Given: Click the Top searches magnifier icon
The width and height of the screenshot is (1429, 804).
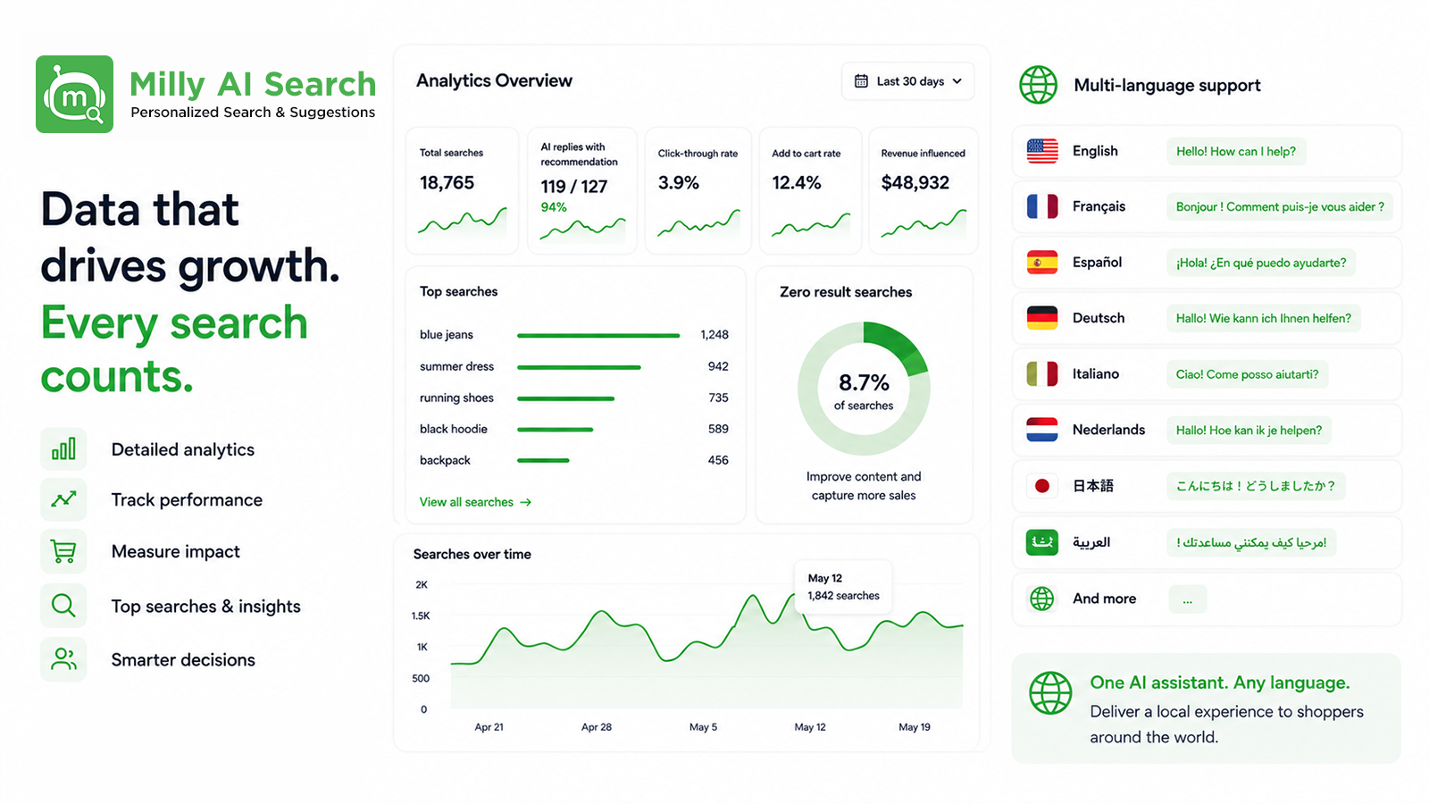Looking at the screenshot, I should click(63, 606).
